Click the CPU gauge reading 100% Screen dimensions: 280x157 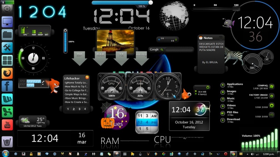(111, 87)
